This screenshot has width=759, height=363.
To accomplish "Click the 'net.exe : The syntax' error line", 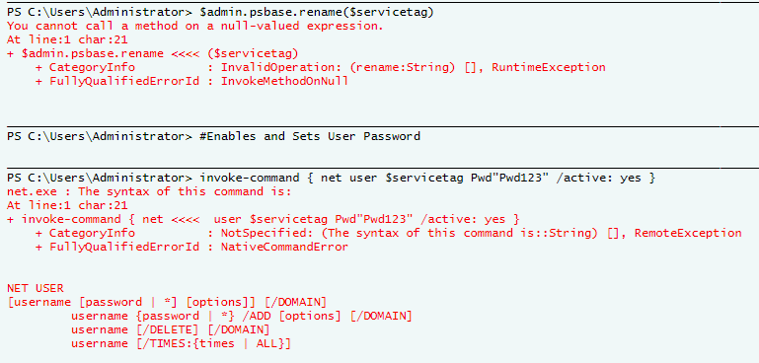I will point(149,191).
